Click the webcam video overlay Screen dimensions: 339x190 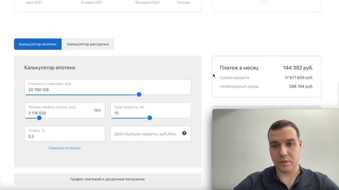click(x=275, y=149)
